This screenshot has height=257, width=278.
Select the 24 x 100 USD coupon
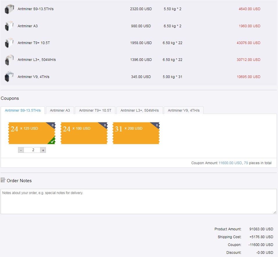84,133
